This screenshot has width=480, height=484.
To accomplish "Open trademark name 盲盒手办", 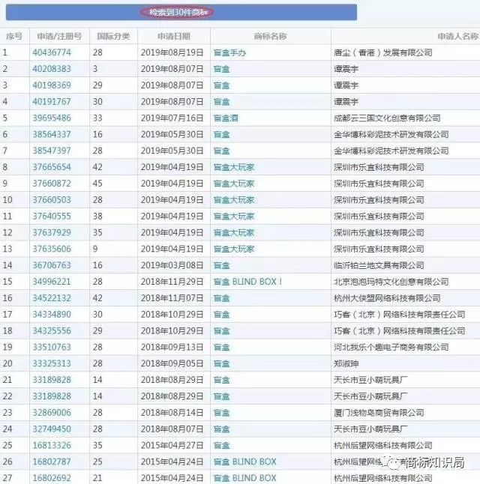I will (229, 52).
